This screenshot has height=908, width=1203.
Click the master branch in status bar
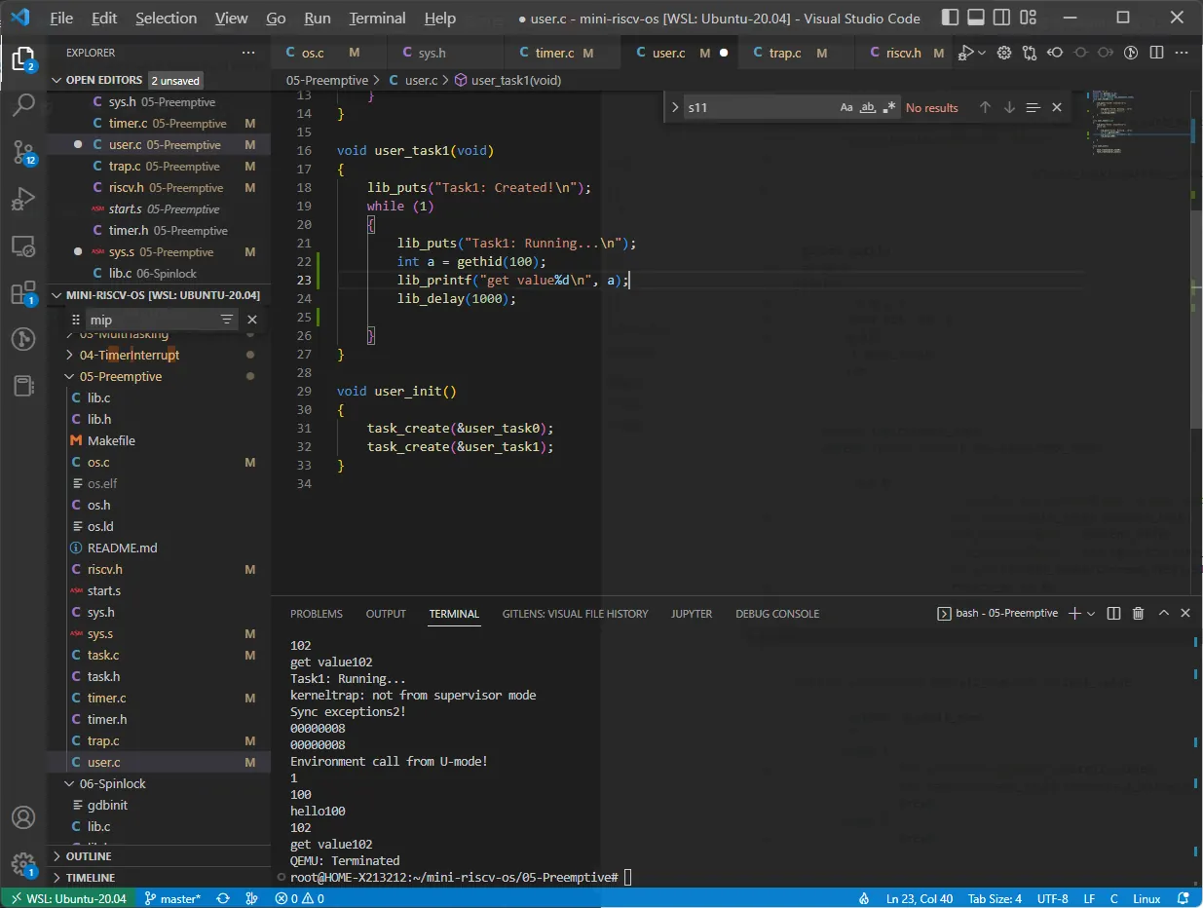click(x=171, y=898)
